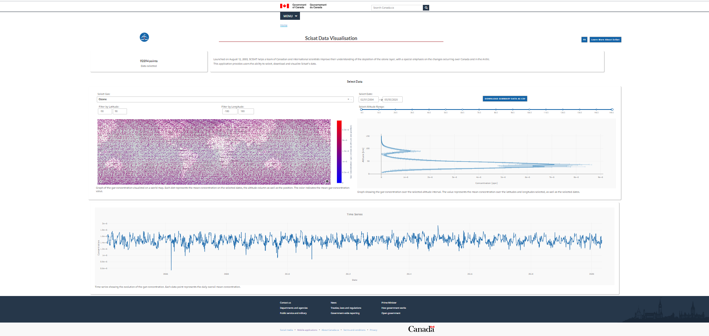Screen dimensions: 709x336
Task: Expand the Select Gas combo box arrow
Action: 352,99
